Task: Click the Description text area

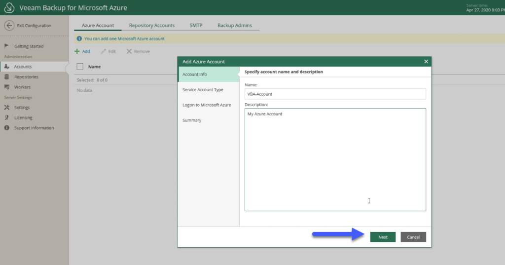Action: (x=335, y=159)
